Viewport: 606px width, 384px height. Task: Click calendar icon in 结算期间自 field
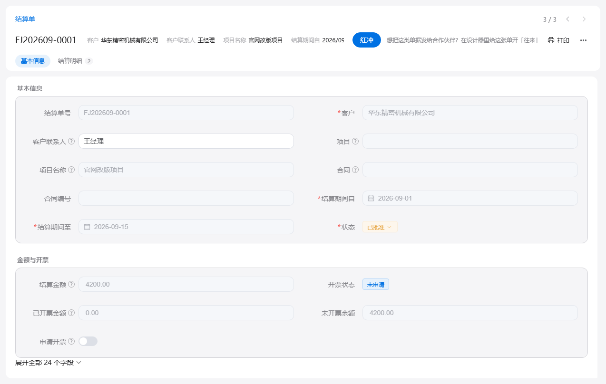point(371,198)
